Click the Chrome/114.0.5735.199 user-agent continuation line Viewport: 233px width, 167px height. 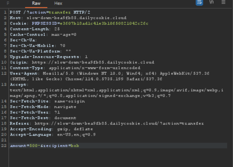click(x=86, y=79)
